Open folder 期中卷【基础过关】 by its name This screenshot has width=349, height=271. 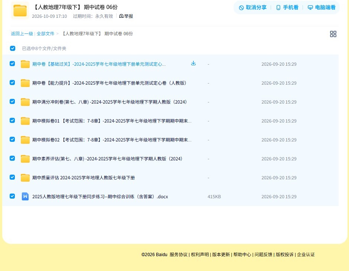click(x=99, y=64)
